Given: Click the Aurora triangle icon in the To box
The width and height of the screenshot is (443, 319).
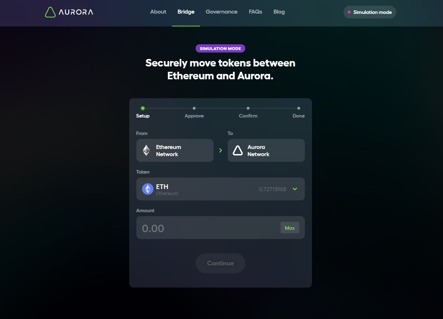Looking at the screenshot, I should tap(238, 150).
